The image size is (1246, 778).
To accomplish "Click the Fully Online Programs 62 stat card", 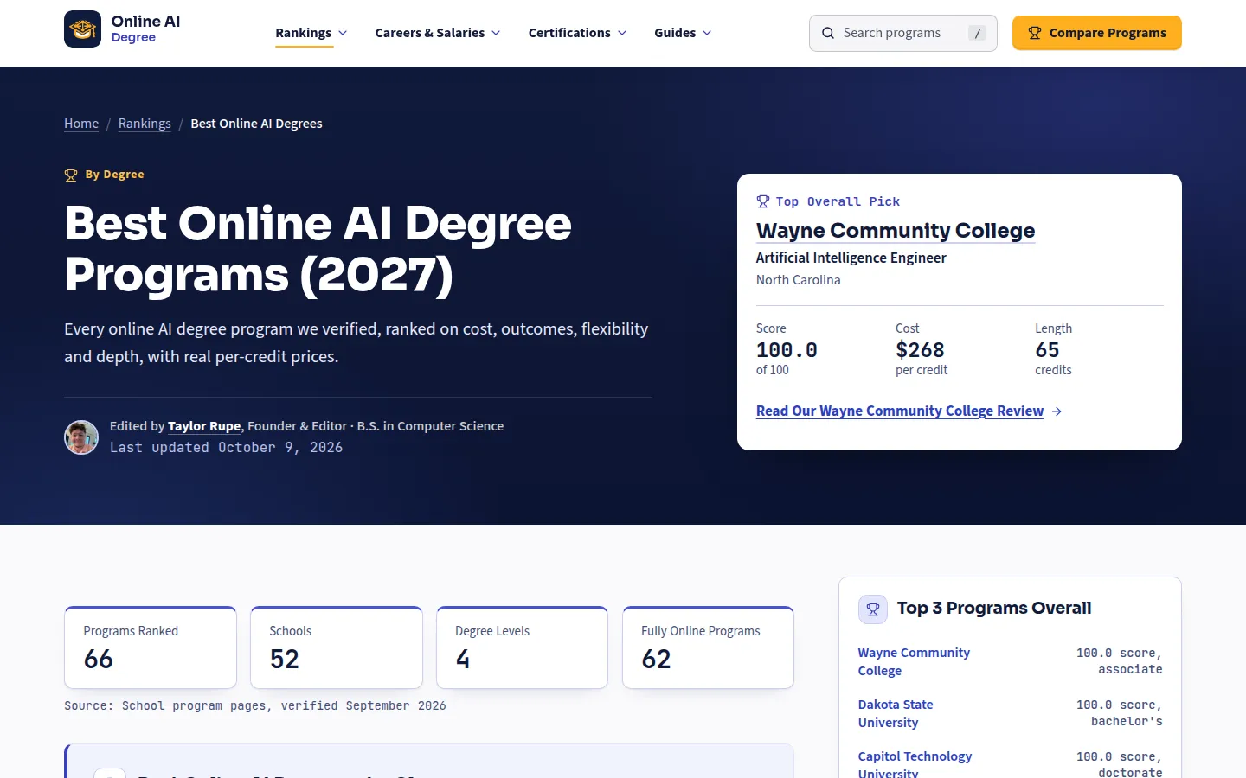I will [x=708, y=647].
